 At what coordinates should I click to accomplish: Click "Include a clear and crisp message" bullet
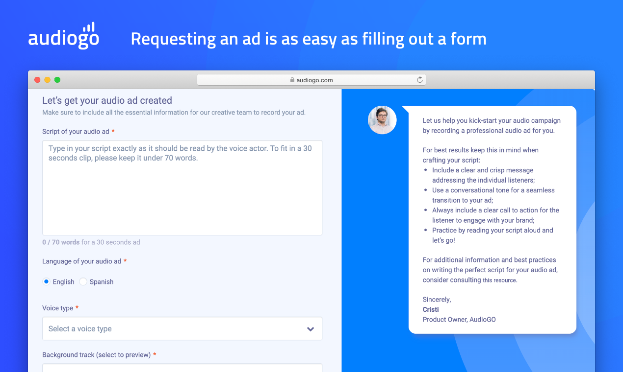click(483, 175)
